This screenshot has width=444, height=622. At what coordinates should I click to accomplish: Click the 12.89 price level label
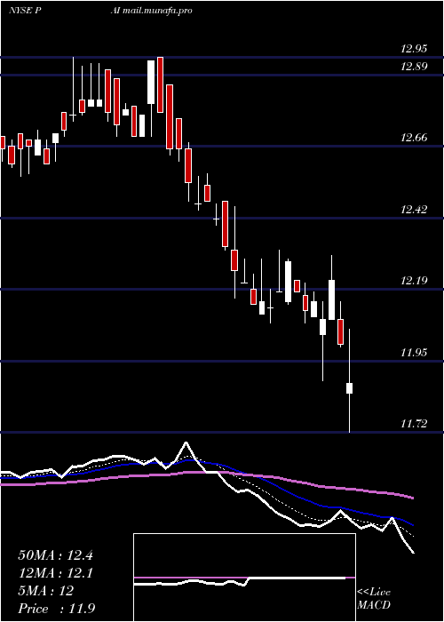(x=414, y=67)
